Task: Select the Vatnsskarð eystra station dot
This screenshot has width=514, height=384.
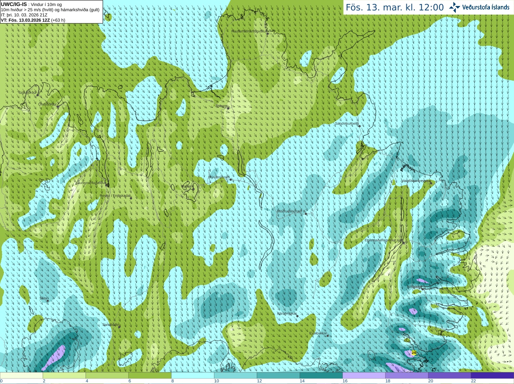Action: [431, 183]
